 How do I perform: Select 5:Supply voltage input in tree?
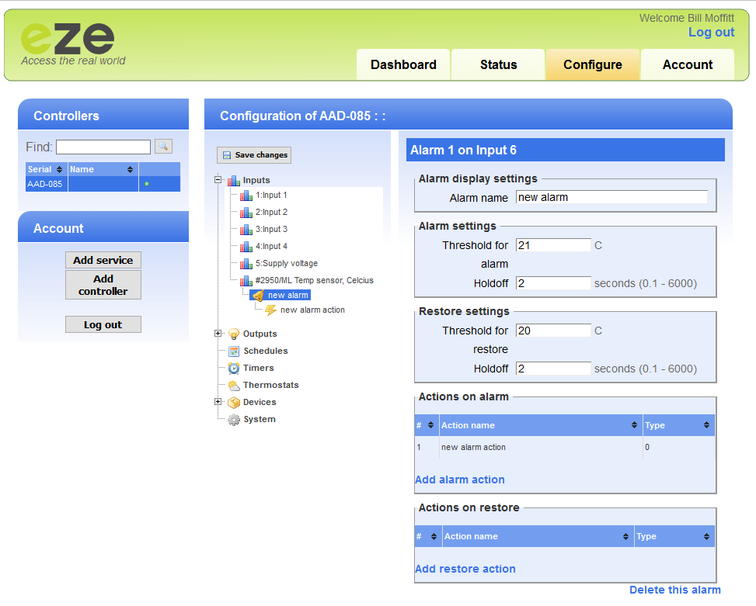click(286, 264)
